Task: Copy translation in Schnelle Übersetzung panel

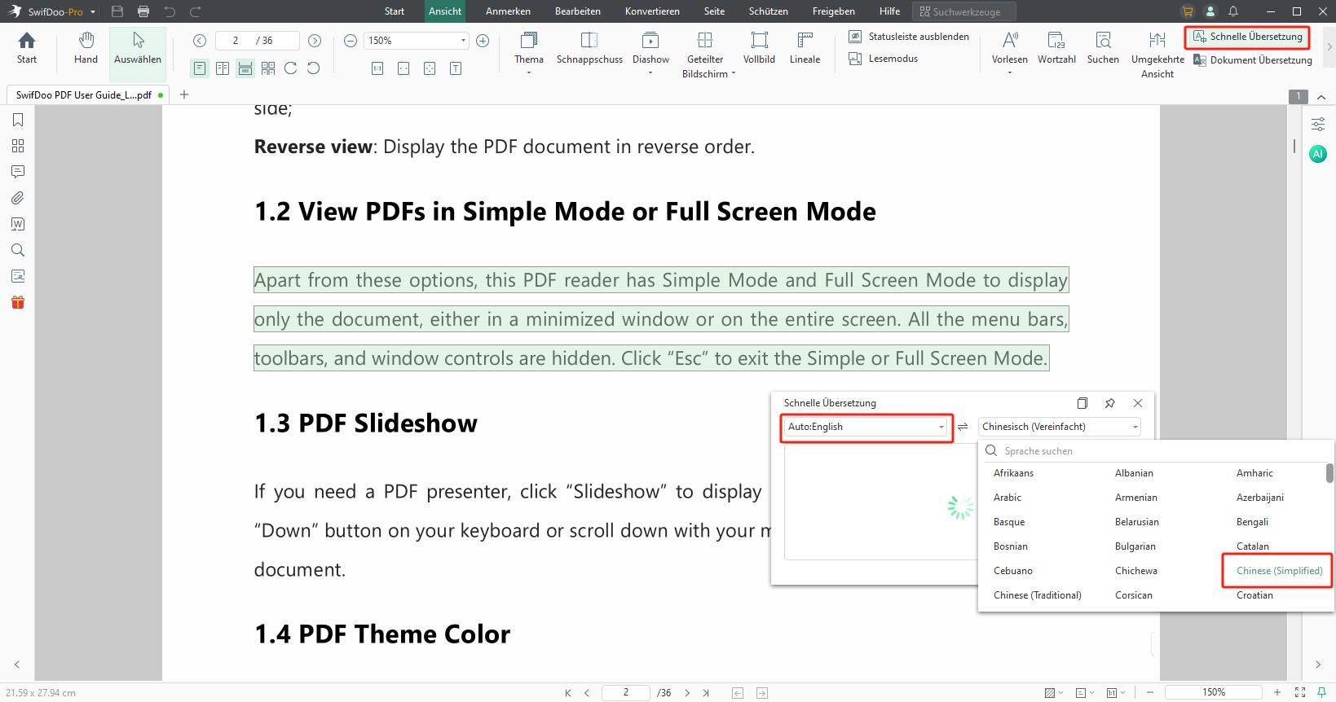Action: click(1082, 403)
